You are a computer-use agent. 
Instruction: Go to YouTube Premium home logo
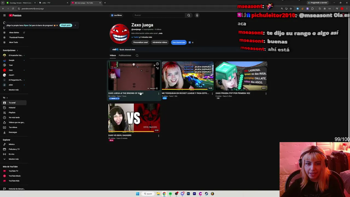(x=15, y=15)
